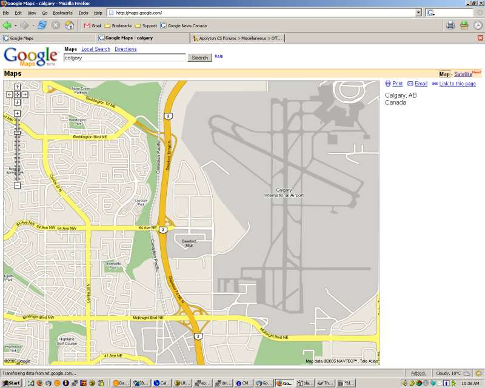Viewport: 485px width, 388px height.
Task: Open the Back button history dropdown arrow
Action: pos(16,25)
